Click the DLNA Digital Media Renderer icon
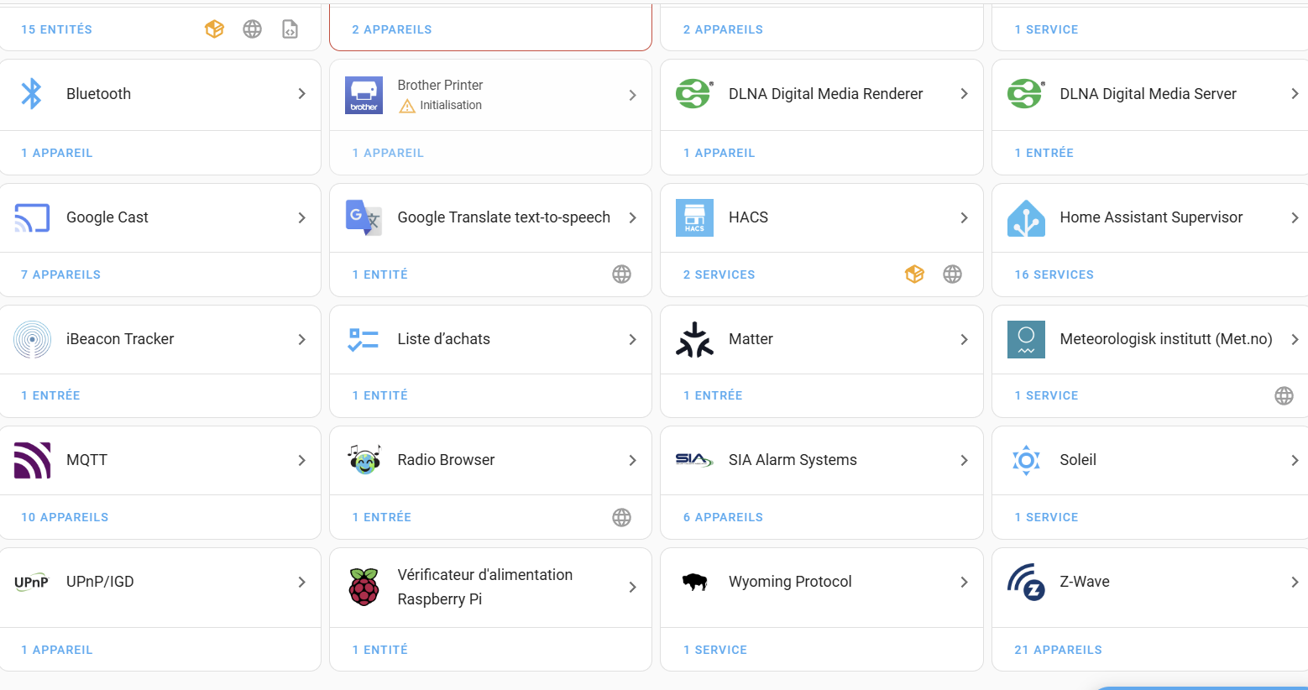 coord(694,94)
